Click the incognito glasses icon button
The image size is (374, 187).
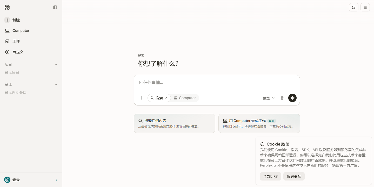[354, 7]
